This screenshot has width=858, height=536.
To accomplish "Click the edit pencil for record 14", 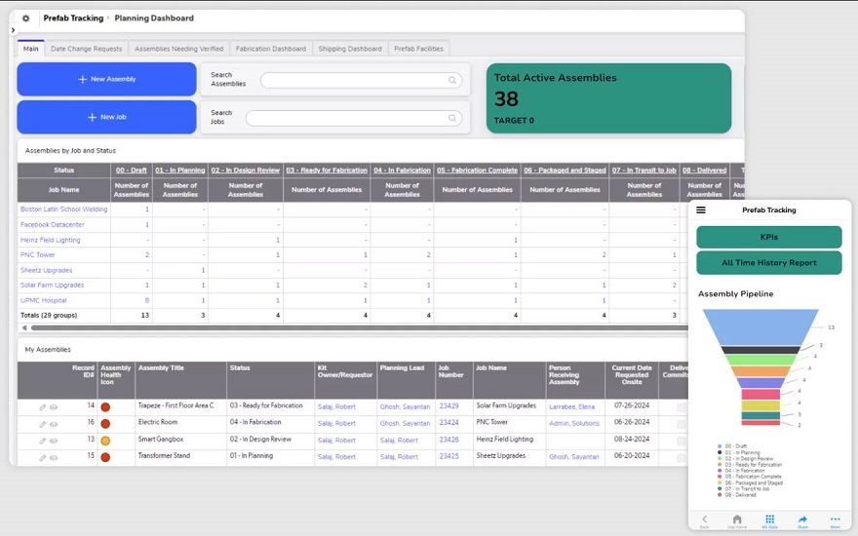I will (43, 407).
